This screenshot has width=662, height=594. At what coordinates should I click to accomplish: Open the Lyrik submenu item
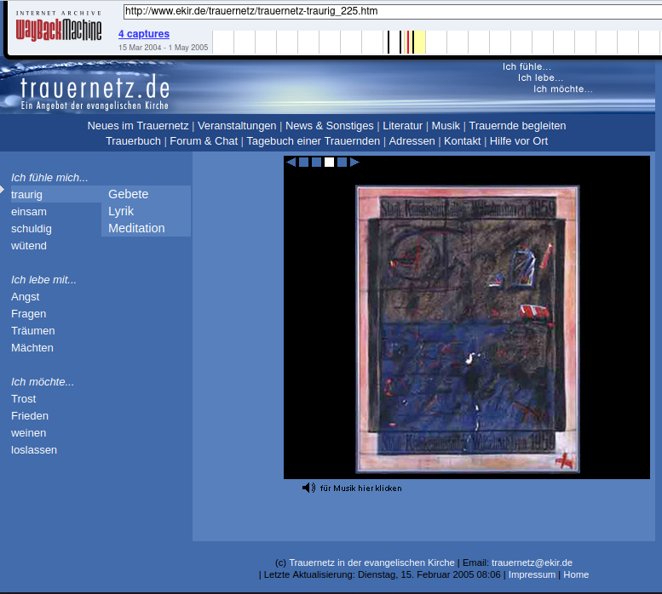pos(121,211)
